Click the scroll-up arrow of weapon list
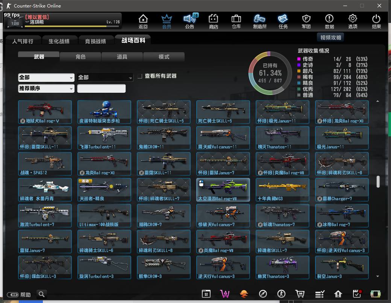The image size is (391, 303). pos(377,101)
